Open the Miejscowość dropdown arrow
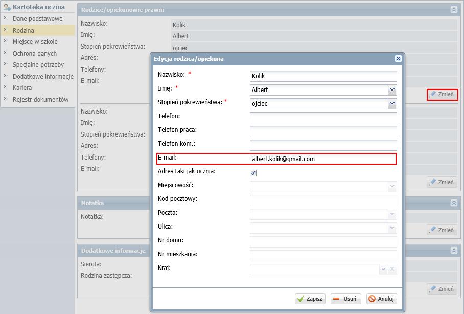 click(x=392, y=187)
